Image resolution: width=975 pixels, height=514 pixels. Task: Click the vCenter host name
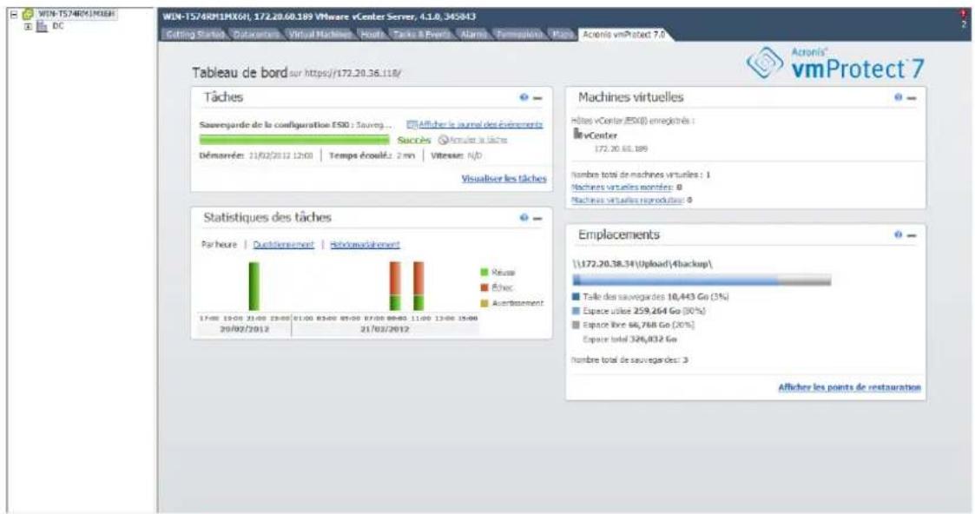(x=601, y=135)
